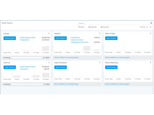Viewport: 154px width, 115px height.
Task: Click Sales Analysis button in Website card
Action: coord(60,38)
